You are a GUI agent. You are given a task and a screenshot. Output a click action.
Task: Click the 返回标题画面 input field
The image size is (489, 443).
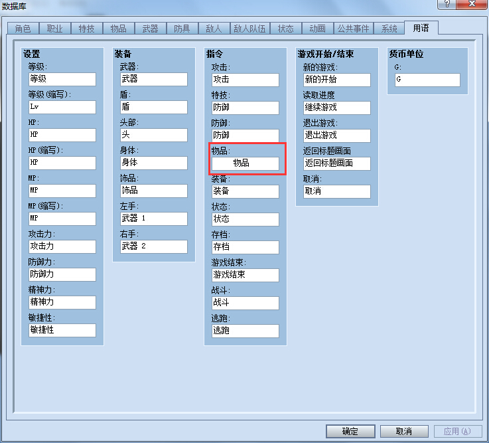pos(337,163)
